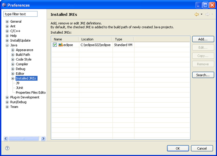This screenshot has height=156, width=217.
Task: Click the scroll right arrow of tree
Action: pos(43,138)
